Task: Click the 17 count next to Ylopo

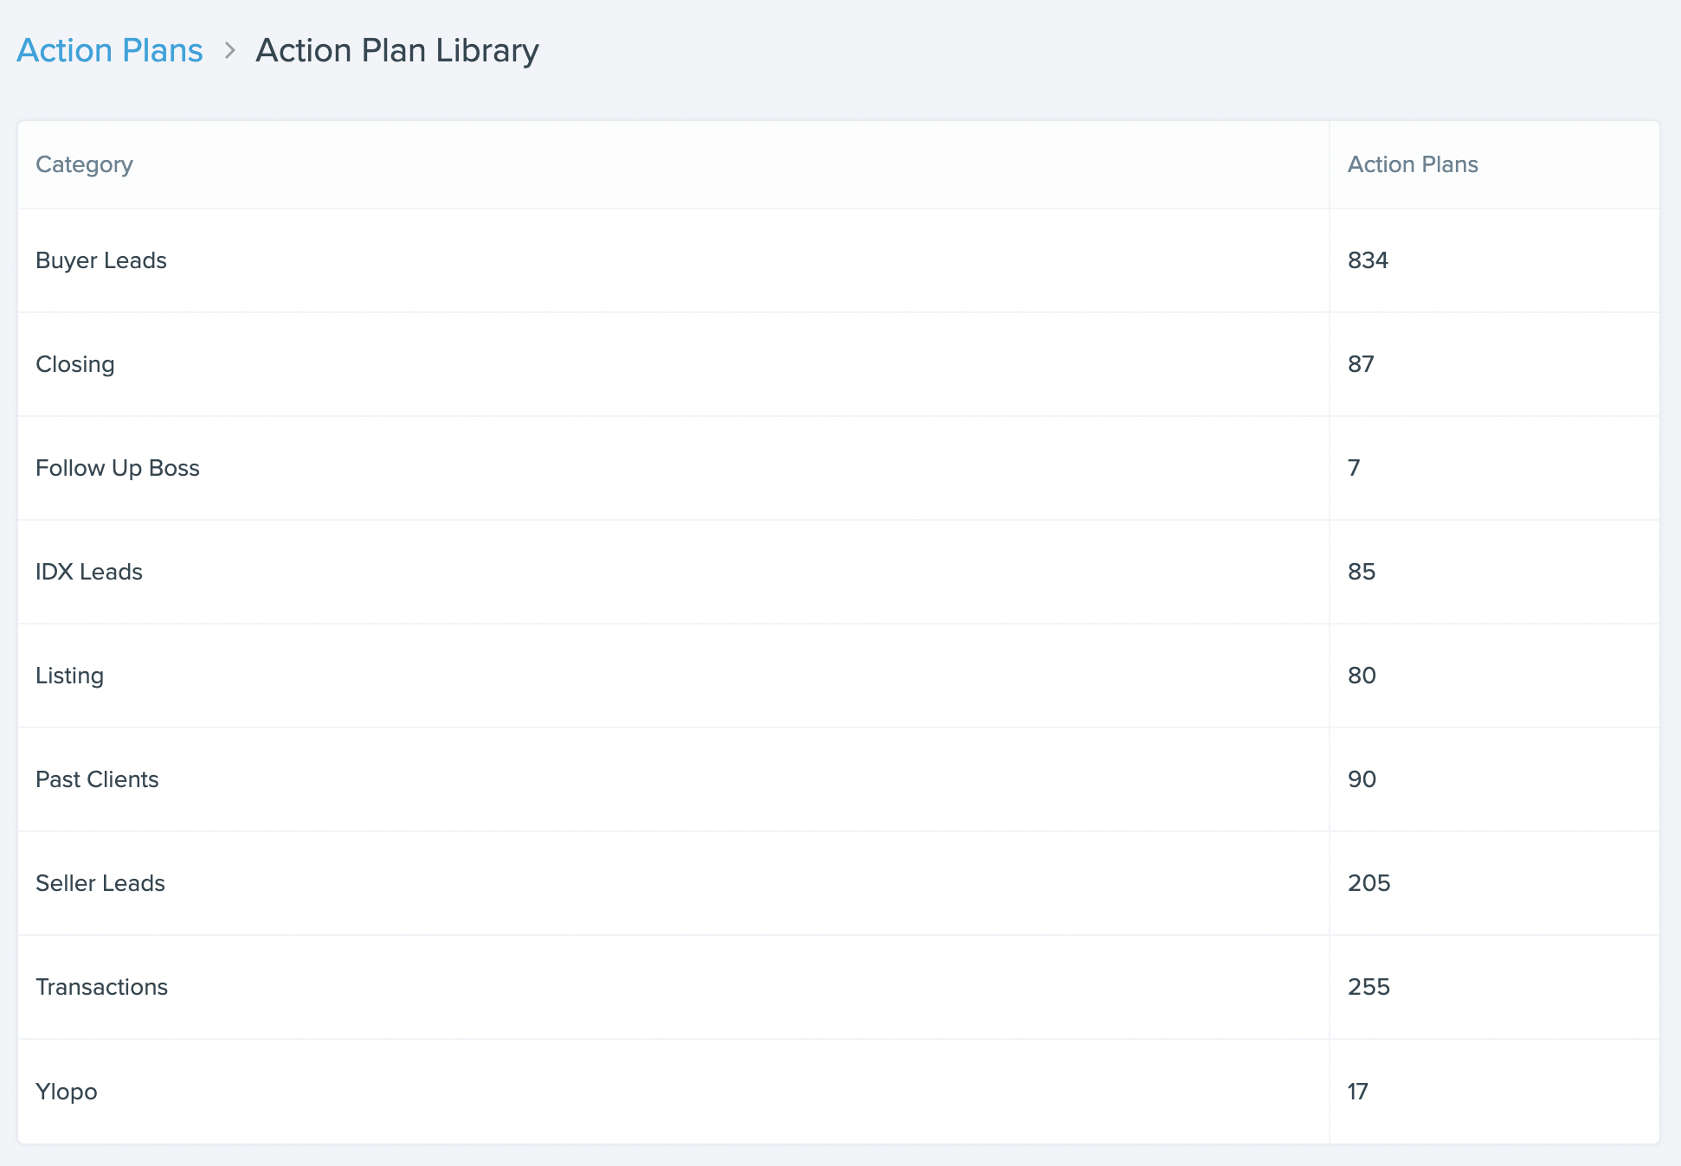Action: [x=1358, y=1092]
